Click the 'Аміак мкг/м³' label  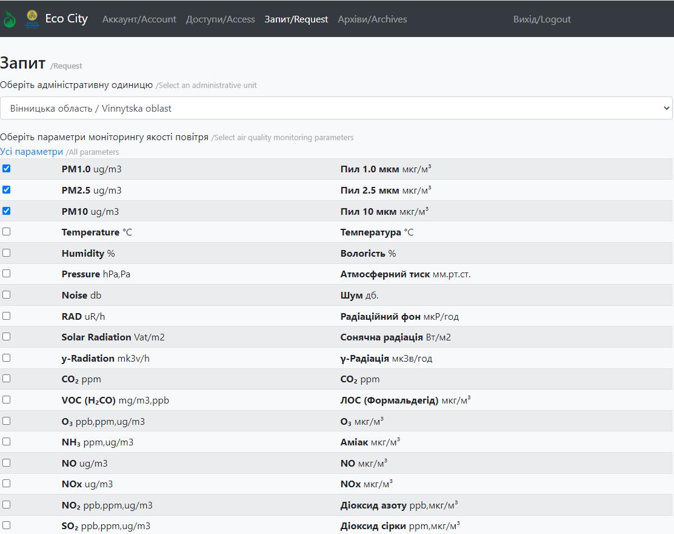click(370, 442)
